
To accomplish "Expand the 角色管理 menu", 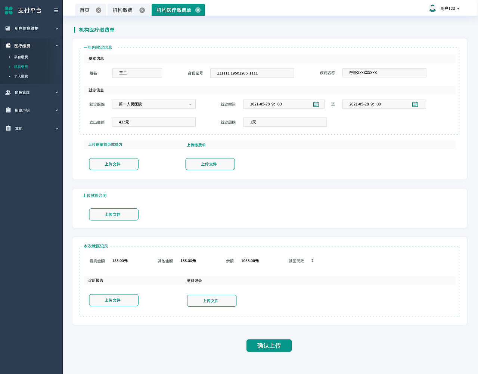I will point(57,92).
